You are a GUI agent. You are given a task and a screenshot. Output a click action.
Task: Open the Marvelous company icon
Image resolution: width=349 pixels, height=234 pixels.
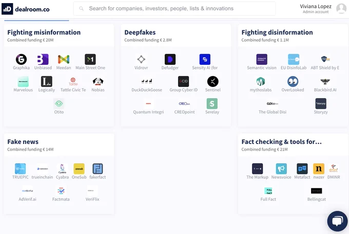click(x=23, y=81)
